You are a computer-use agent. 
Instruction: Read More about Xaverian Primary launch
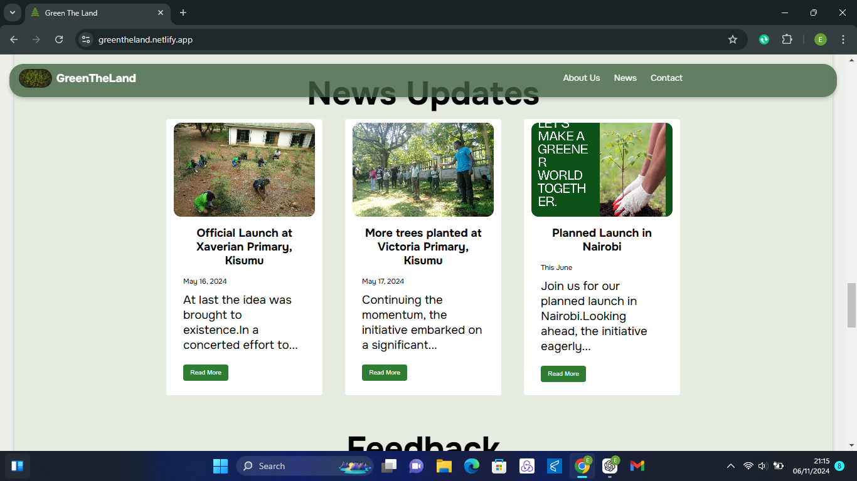206,373
